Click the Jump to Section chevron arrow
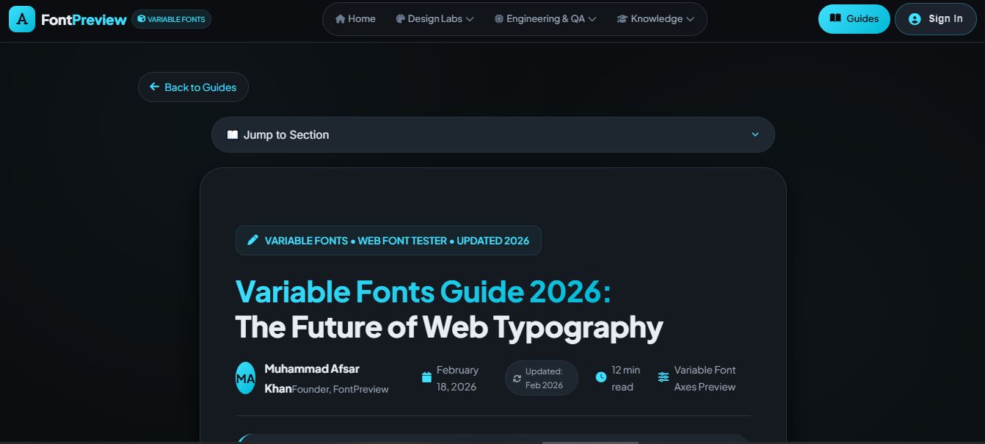The width and height of the screenshot is (985, 444). 755,134
